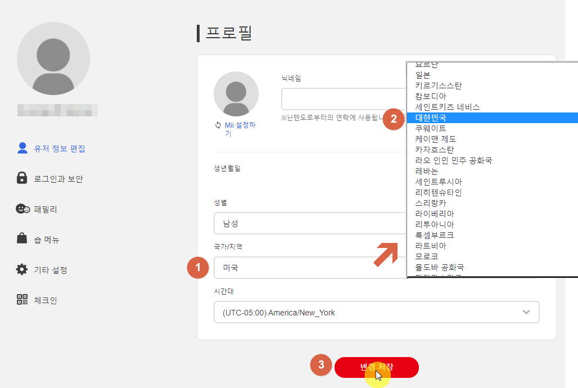Open the timezone dropdown showing America/New_York
The width and height of the screenshot is (578, 388).
[377, 312]
